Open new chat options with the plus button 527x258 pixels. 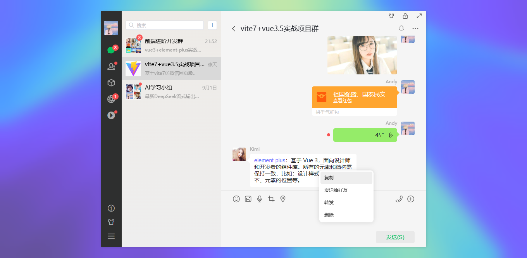coord(212,25)
